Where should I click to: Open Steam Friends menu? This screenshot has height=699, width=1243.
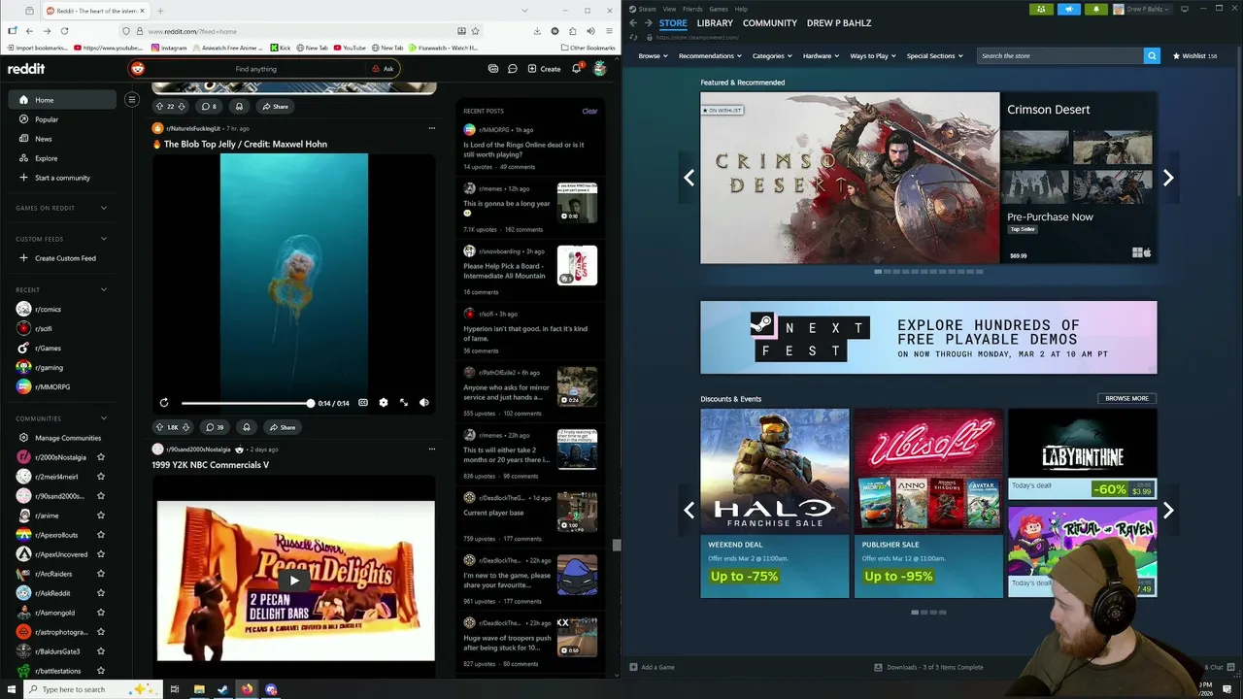692,9
